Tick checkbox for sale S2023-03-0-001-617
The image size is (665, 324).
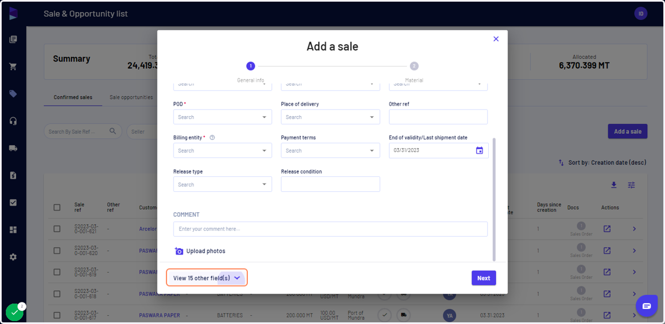[x=57, y=315]
